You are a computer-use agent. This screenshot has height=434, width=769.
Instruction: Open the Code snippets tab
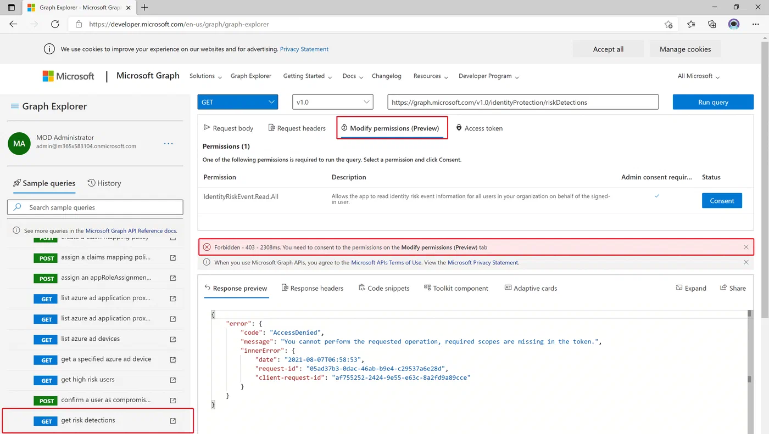384,288
